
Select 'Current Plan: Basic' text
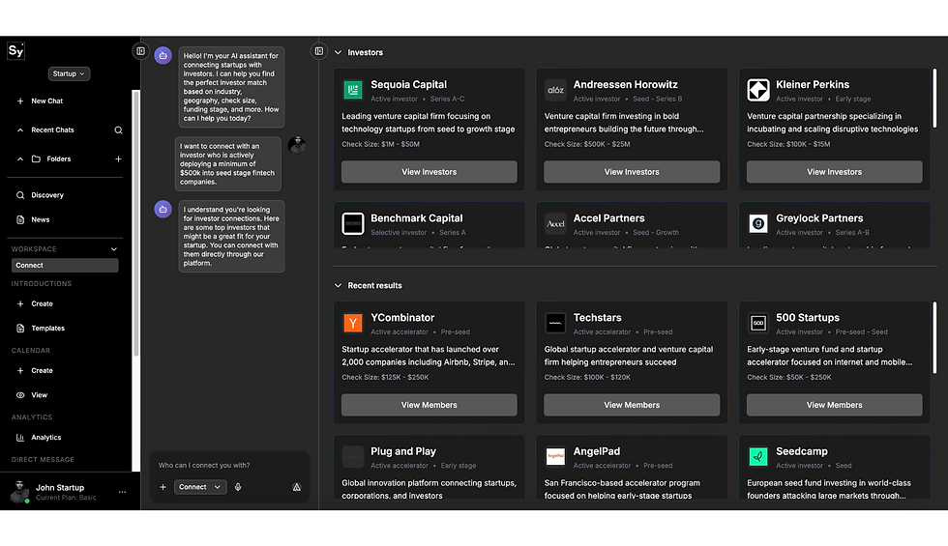[66, 498]
